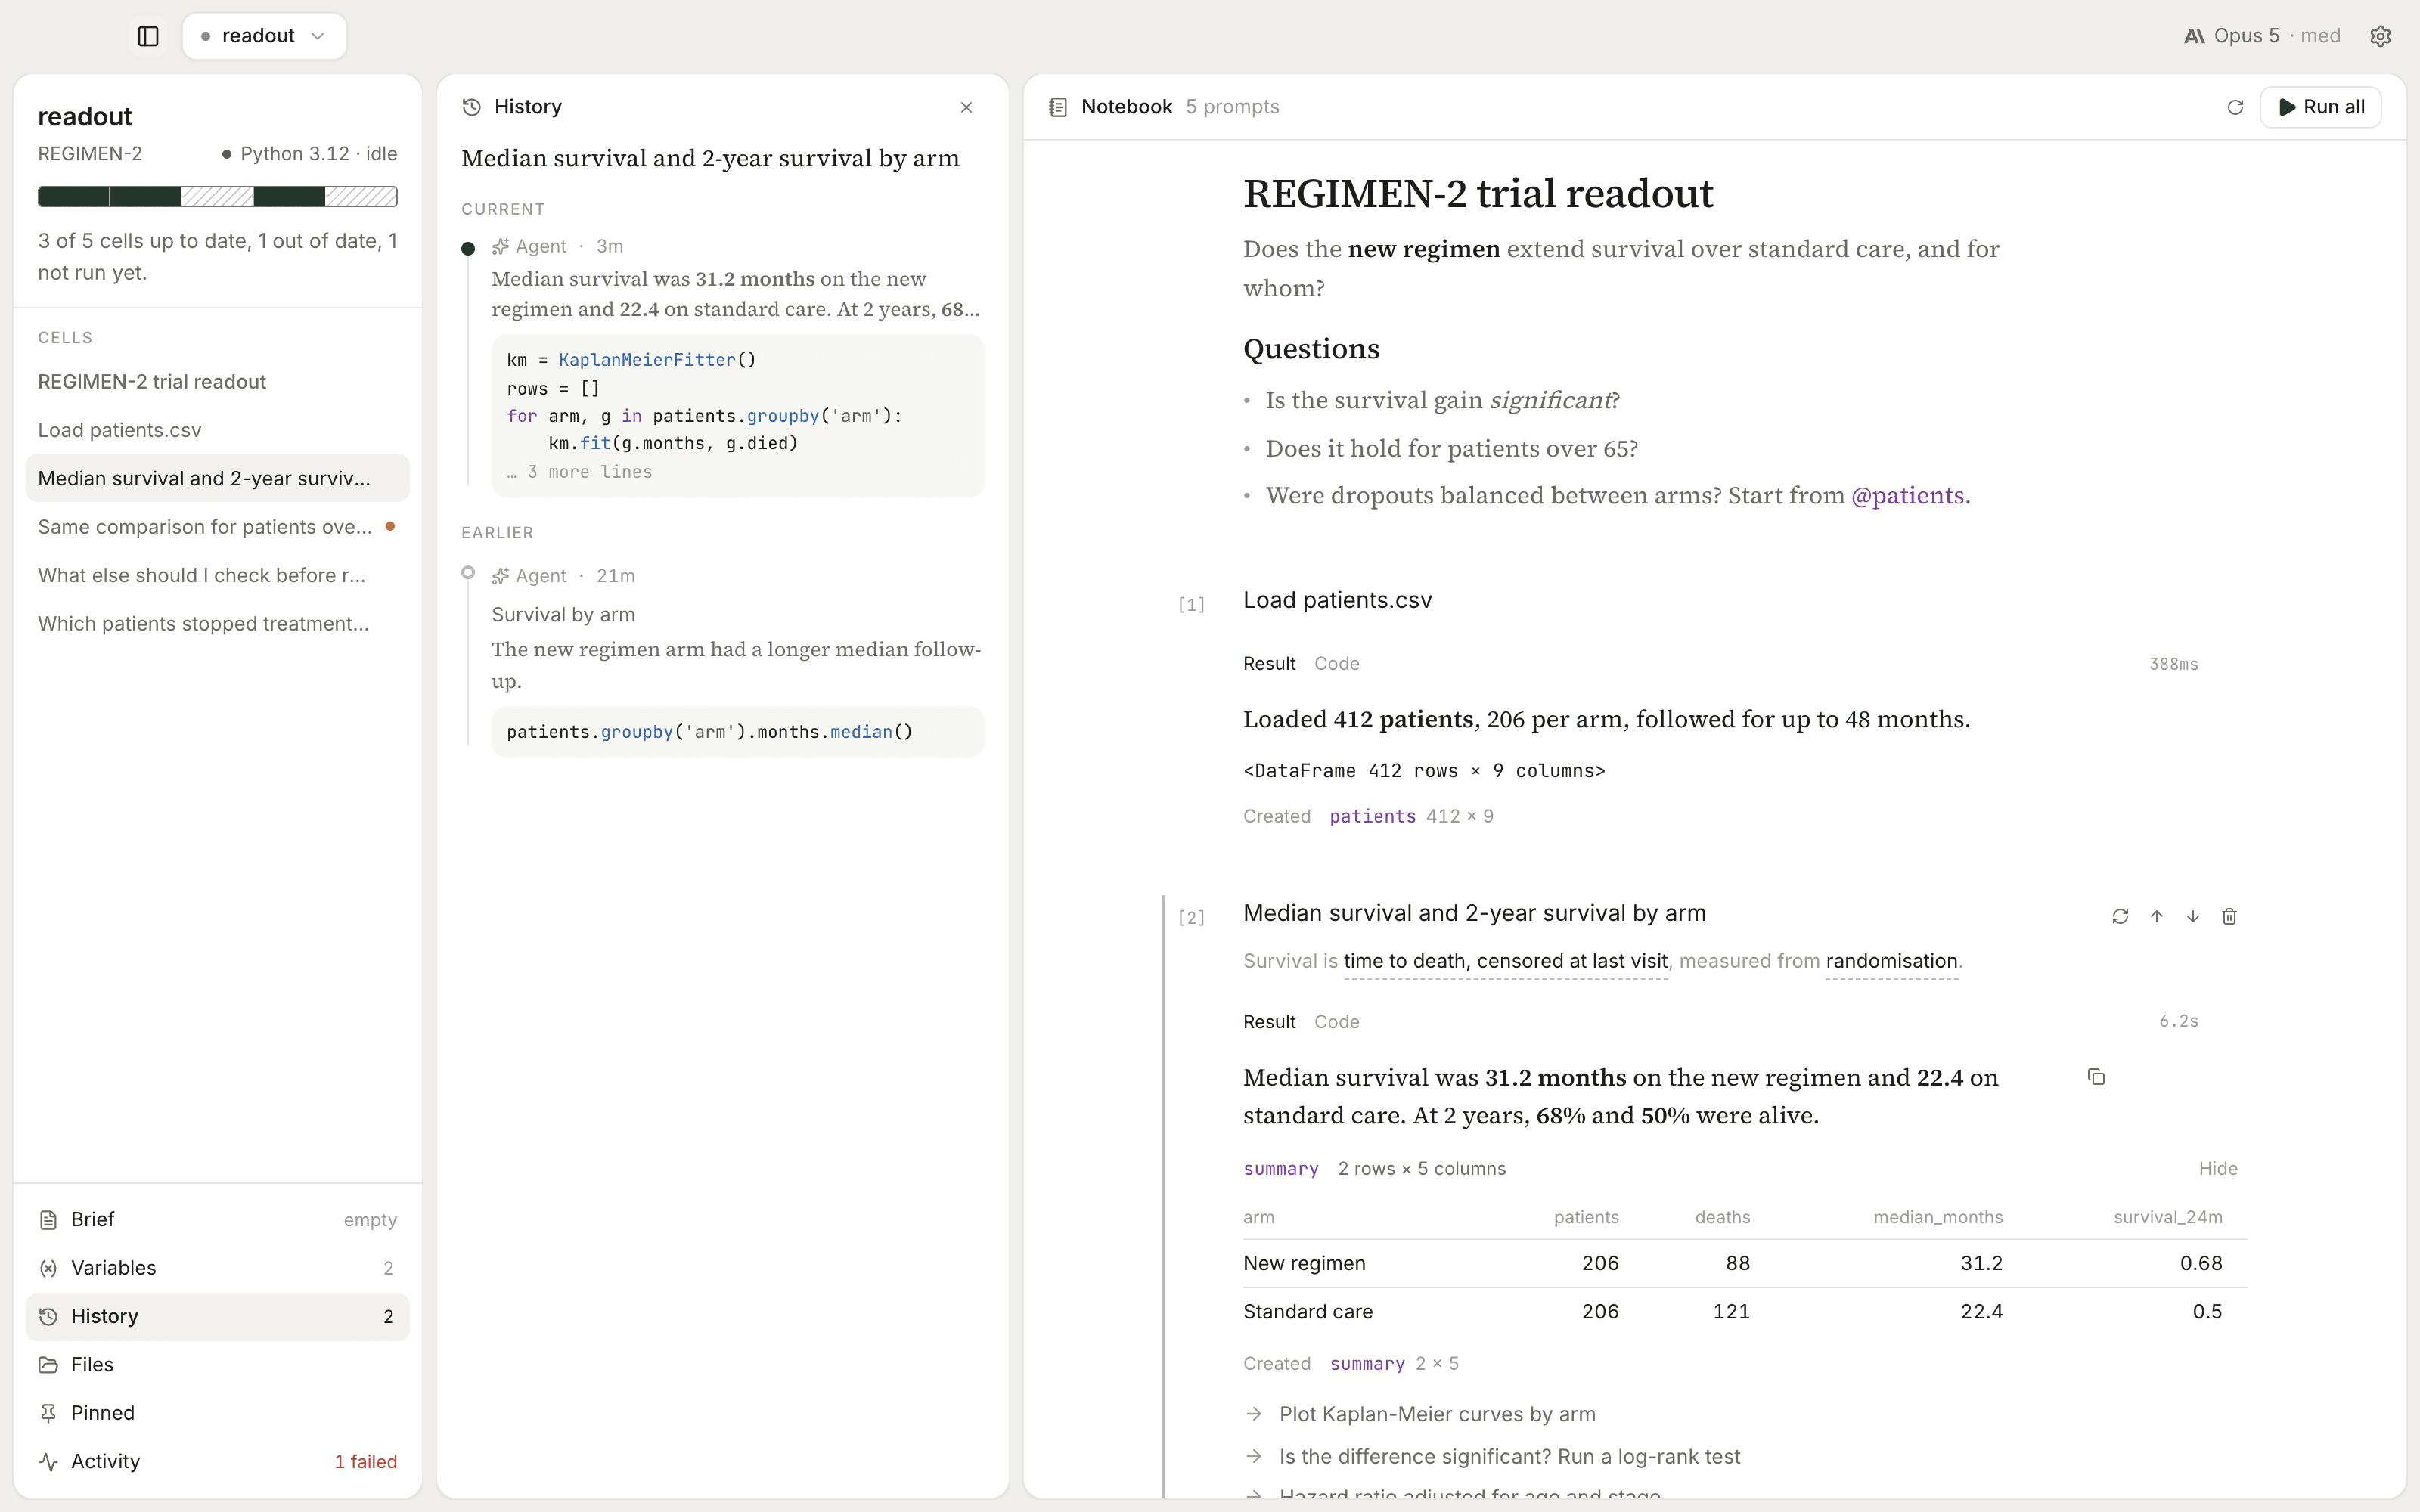Select 'Median survival and 2-year surviv...' cell

pos(217,478)
